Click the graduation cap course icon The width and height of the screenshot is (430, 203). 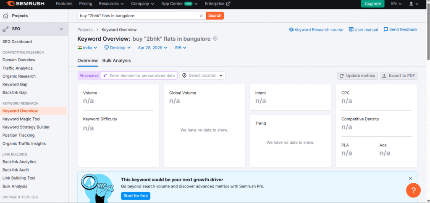pyautogui.click(x=291, y=30)
